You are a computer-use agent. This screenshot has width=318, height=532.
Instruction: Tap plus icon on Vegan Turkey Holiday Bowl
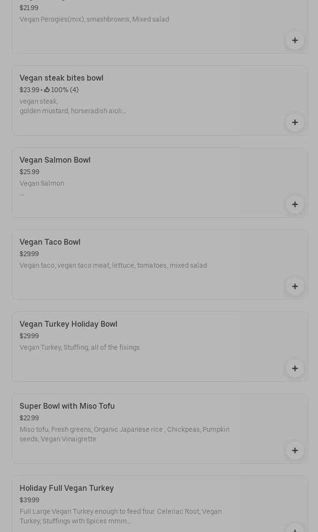point(295,368)
